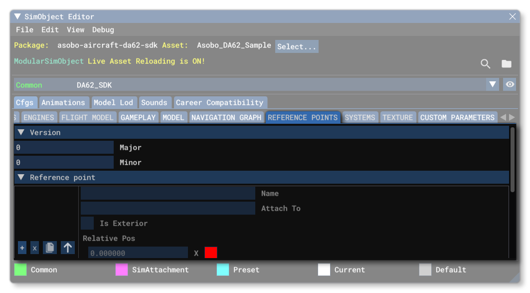Switch to the REFERENCE POINTS tab
The width and height of the screenshot is (530, 293).
click(303, 117)
